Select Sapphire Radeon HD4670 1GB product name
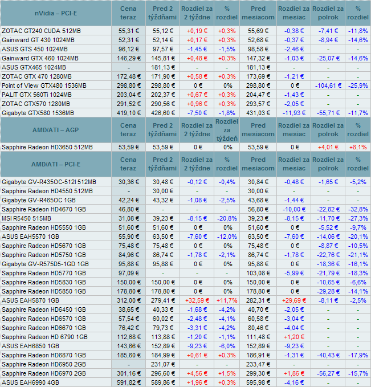Screen dimensions: 371x387 [44, 210]
